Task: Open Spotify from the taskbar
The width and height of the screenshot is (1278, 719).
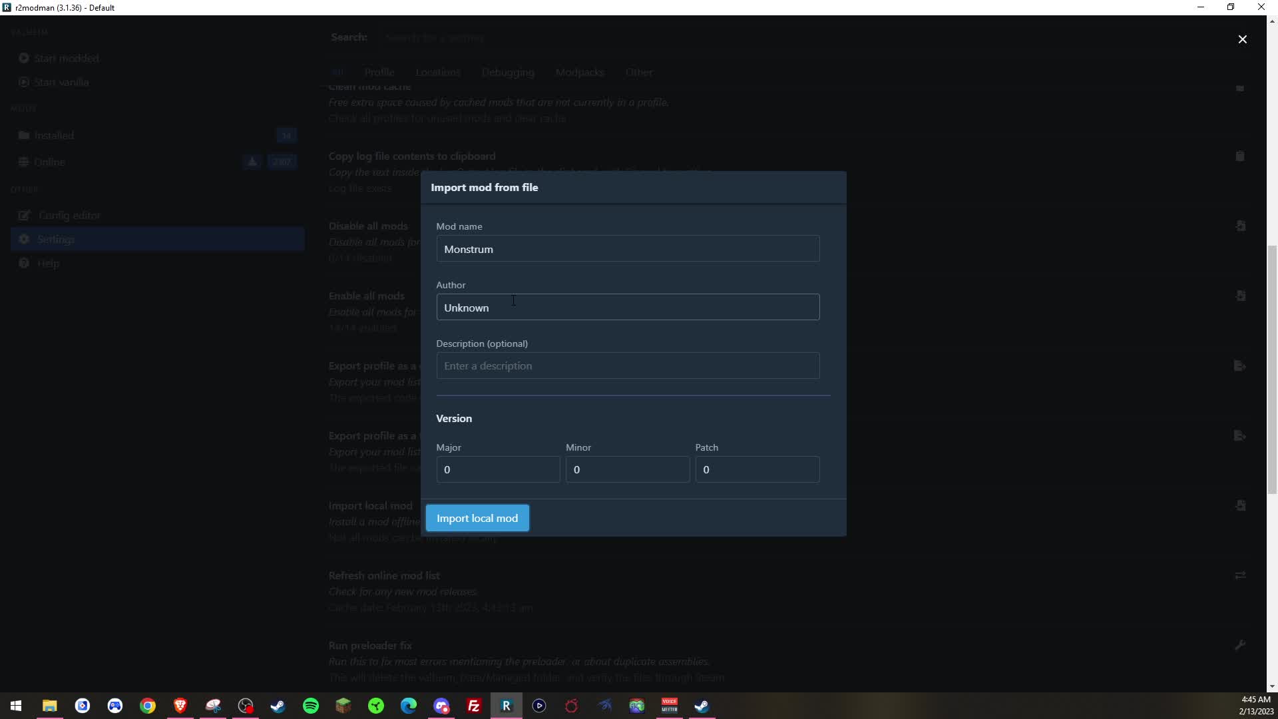Action: (311, 706)
